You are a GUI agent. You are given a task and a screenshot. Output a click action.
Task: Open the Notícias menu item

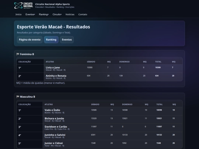pos(70,14)
